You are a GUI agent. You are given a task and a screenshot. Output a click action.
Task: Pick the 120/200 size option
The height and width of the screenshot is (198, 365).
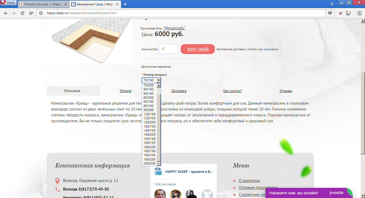pos(149,122)
